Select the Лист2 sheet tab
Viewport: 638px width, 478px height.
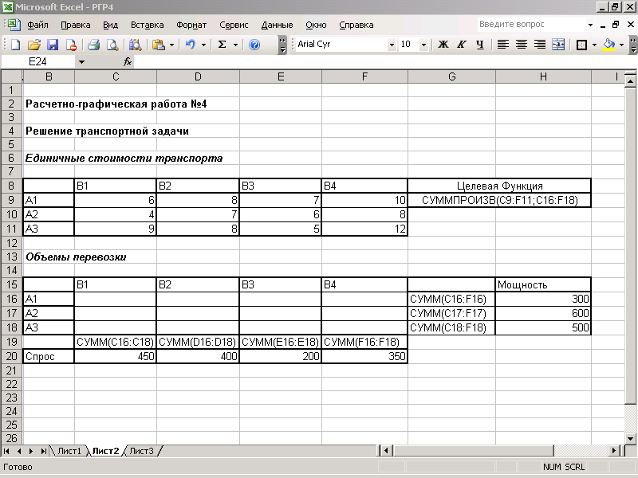(x=105, y=451)
